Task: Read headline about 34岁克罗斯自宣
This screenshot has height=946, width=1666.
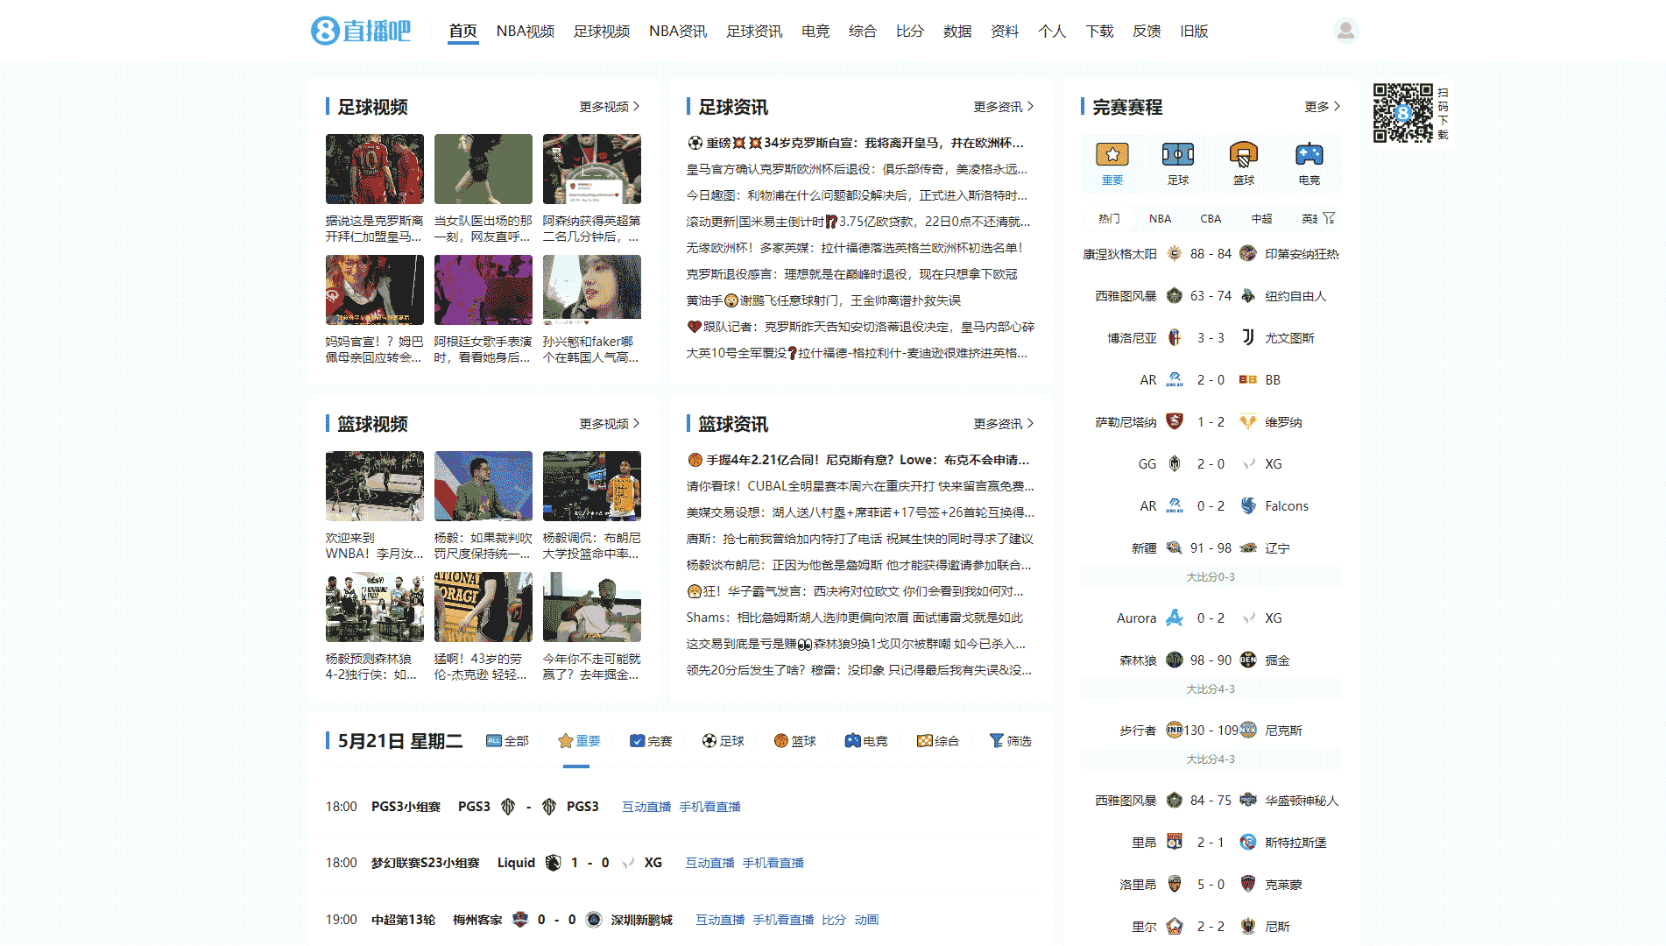Action: [x=855, y=143]
